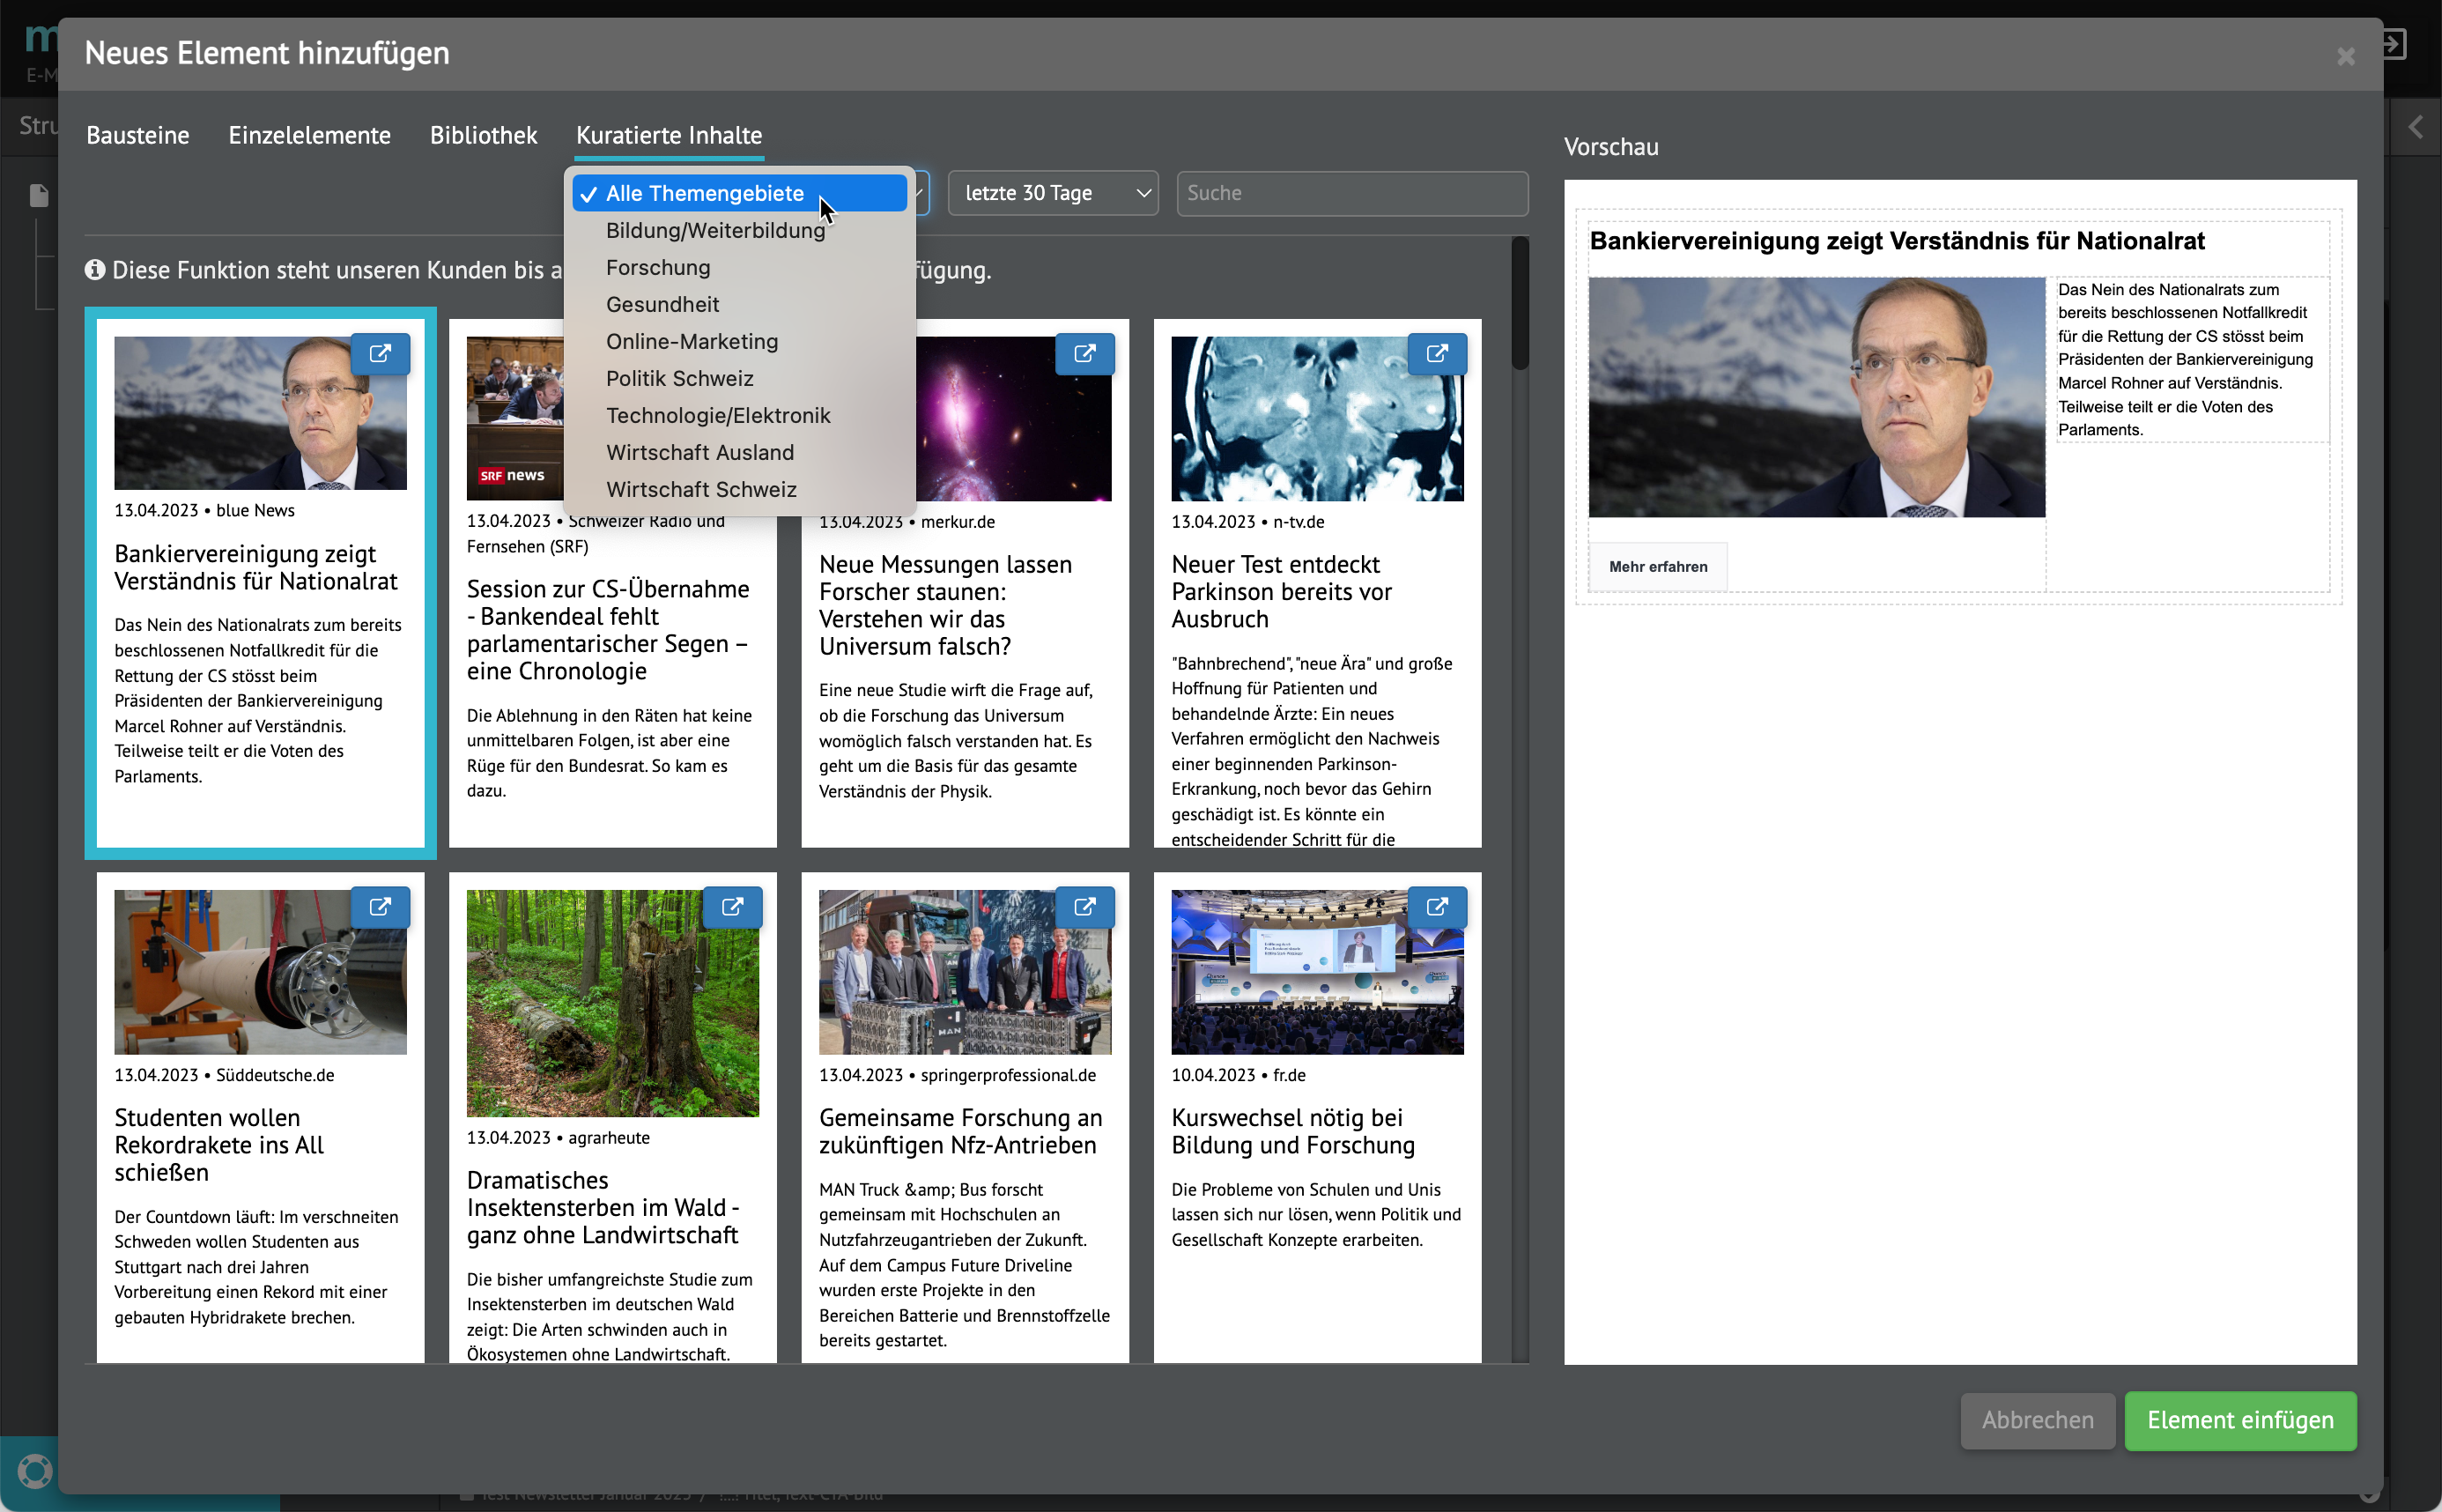Click headline Kurswechsel nötig bei Bildung

(1292, 1131)
